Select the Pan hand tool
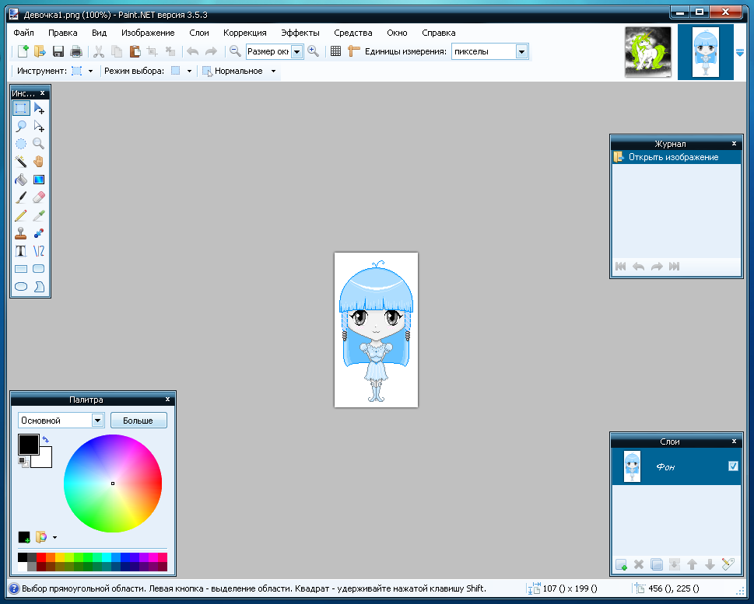The image size is (754, 604). 39,162
